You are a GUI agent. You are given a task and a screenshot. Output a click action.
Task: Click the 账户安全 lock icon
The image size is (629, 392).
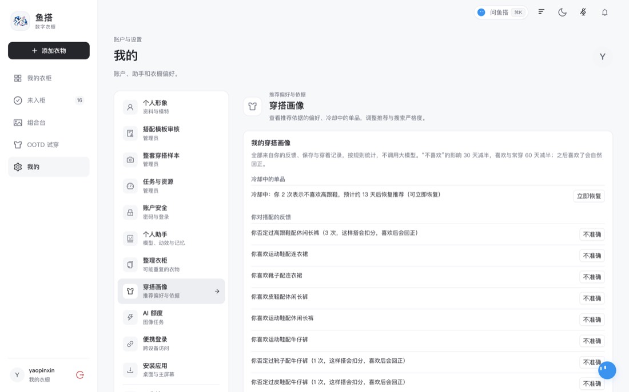click(130, 212)
